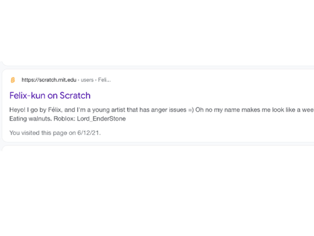Viewport: 314px width, 236px height.
Task: Click 'Felix-kun' at the start of the title
Action: pos(27,96)
